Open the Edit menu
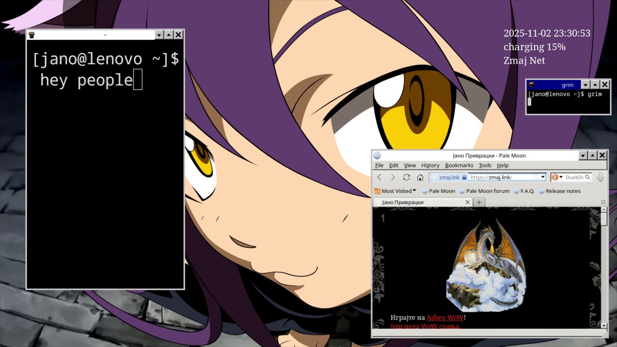The image size is (617, 347). point(394,165)
